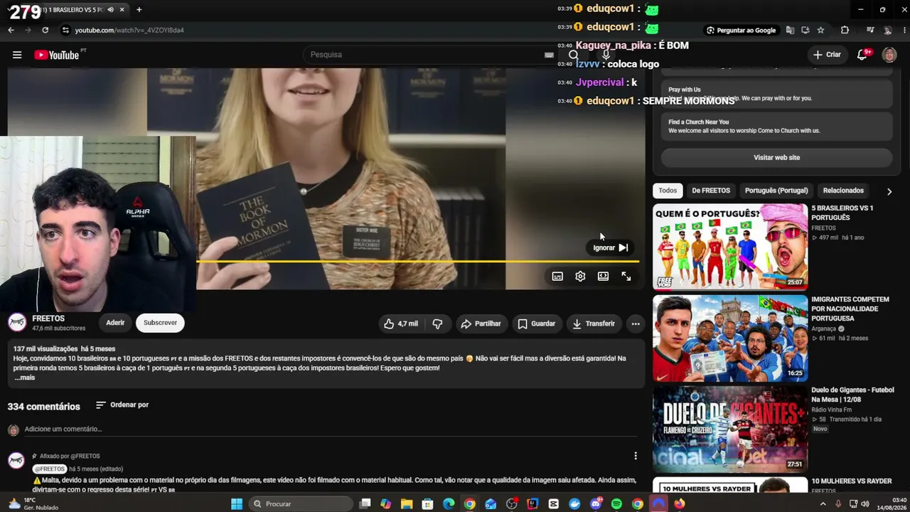Open Spotify from the taskbar
The height and width of the screenshot is (512, 910).
616,504
